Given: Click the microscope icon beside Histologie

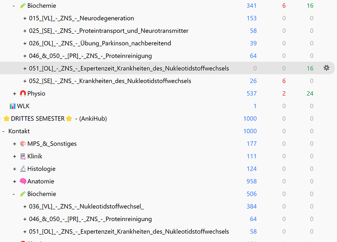Looking at the screenshot, I should click(23, 169).
